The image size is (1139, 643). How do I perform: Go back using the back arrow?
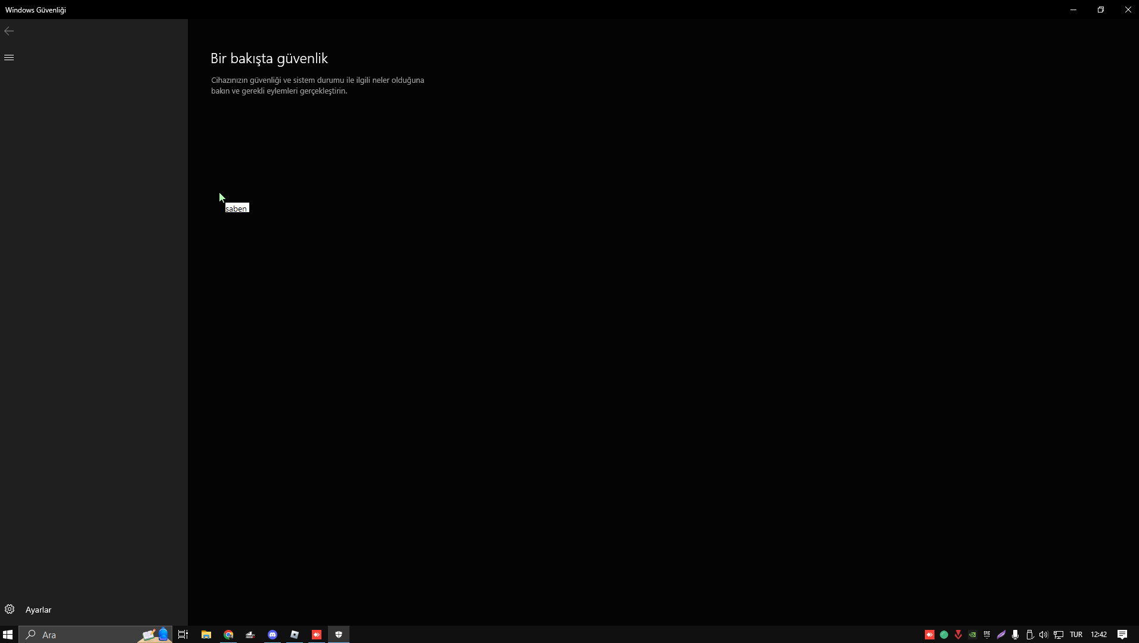pyautogui.click(x=9, y=31)
